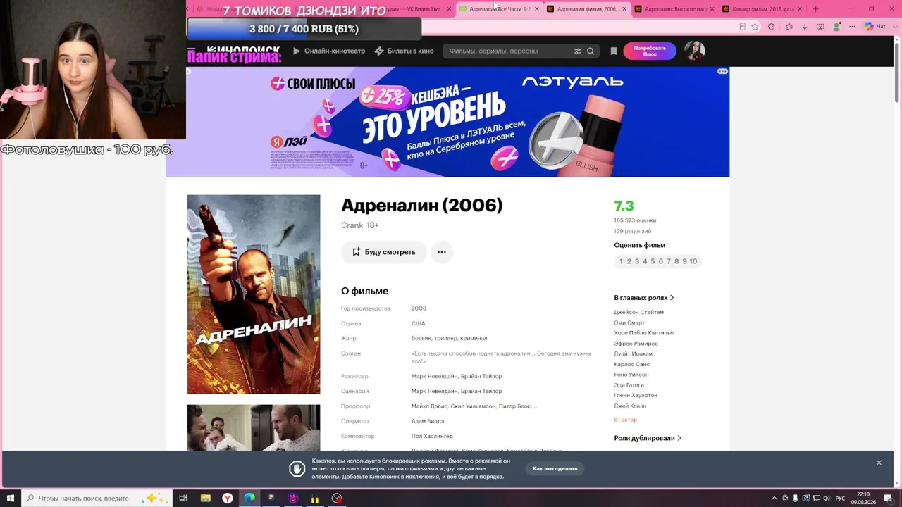Switch to Microsoft Edge on the taskbar
The image size is (902, 507).
coord(249,499)
